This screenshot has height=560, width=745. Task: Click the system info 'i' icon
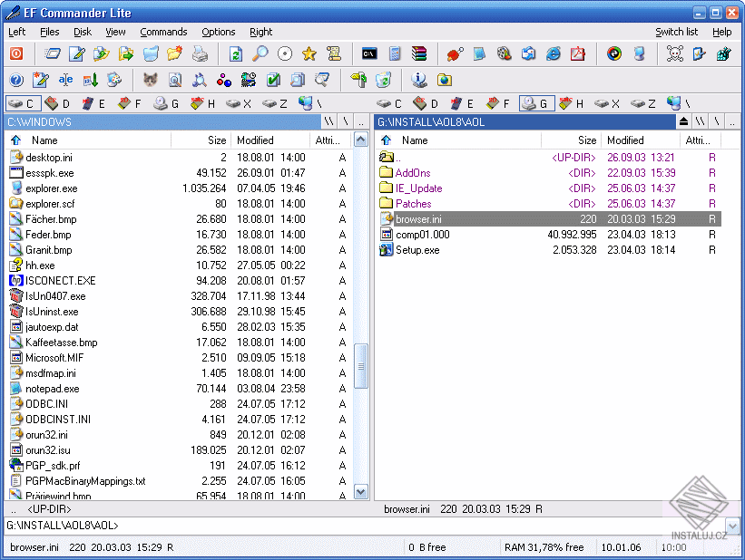[x=419, y=80]
